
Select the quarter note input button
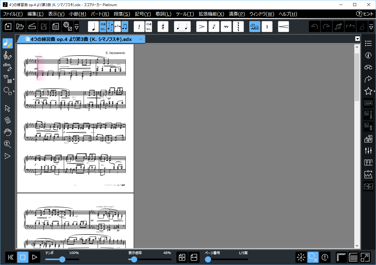click(93, 27)
